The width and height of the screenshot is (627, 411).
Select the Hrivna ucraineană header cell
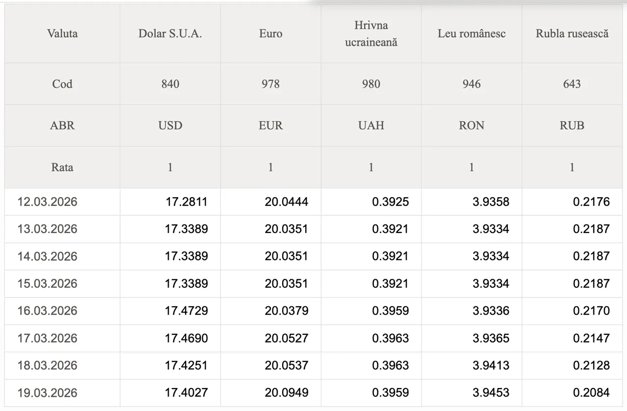click(x=371, y=34)
